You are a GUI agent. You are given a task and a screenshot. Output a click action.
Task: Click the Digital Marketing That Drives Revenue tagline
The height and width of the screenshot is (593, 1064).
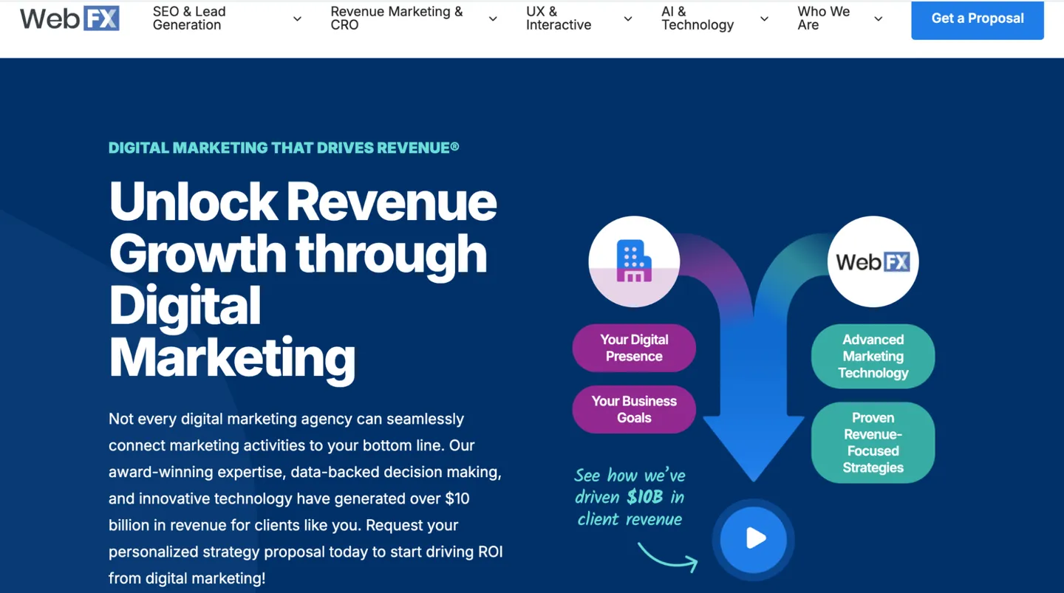pos(284,148)
